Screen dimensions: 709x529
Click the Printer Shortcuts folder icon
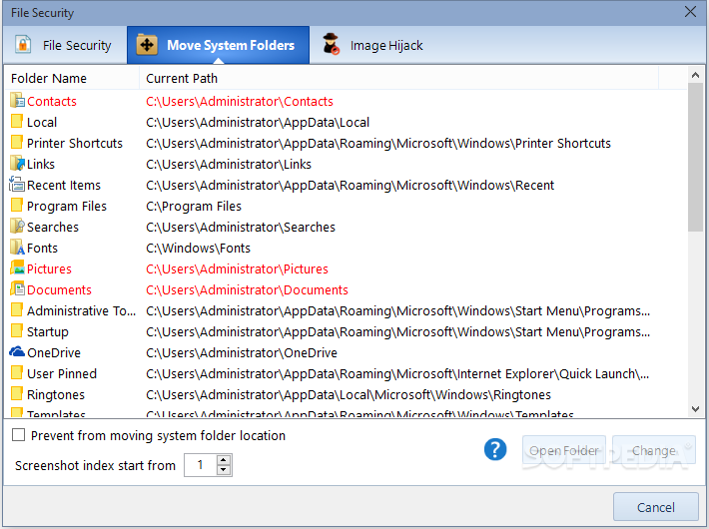[17, 142]
